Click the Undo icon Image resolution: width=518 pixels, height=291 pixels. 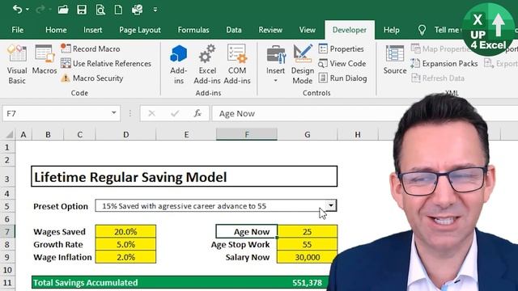(18, 9)
